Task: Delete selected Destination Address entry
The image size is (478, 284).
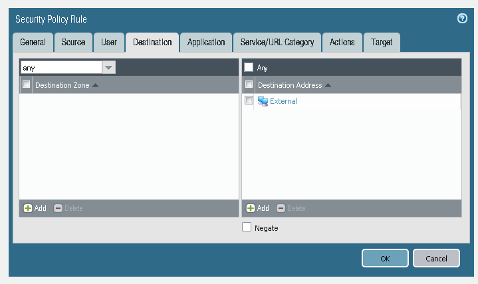Action: [x=291, y=208]
